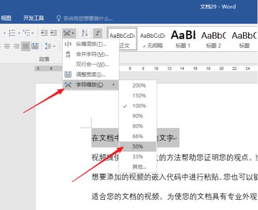Click the 字符缩放 icon in the menu
The width and height of the screenshot is (258, 210).
pyautogui.click(x=68, y=85)
